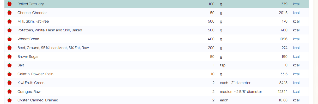Viewport: 318px width, 104px height.
Task: Click the apple icon next to Brown Sugar
Action: point(10,57)
